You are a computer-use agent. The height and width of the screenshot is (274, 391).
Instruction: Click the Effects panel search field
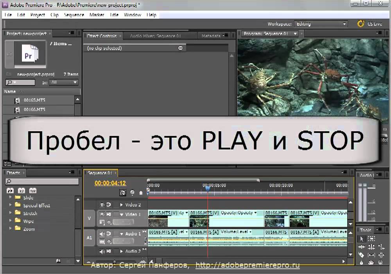click(x=42, y=181)
